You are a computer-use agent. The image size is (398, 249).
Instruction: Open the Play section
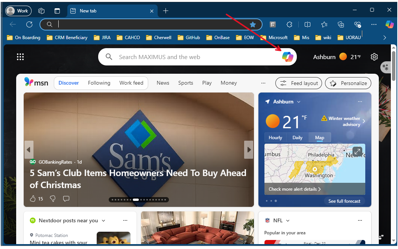click(x=207, y=83)
